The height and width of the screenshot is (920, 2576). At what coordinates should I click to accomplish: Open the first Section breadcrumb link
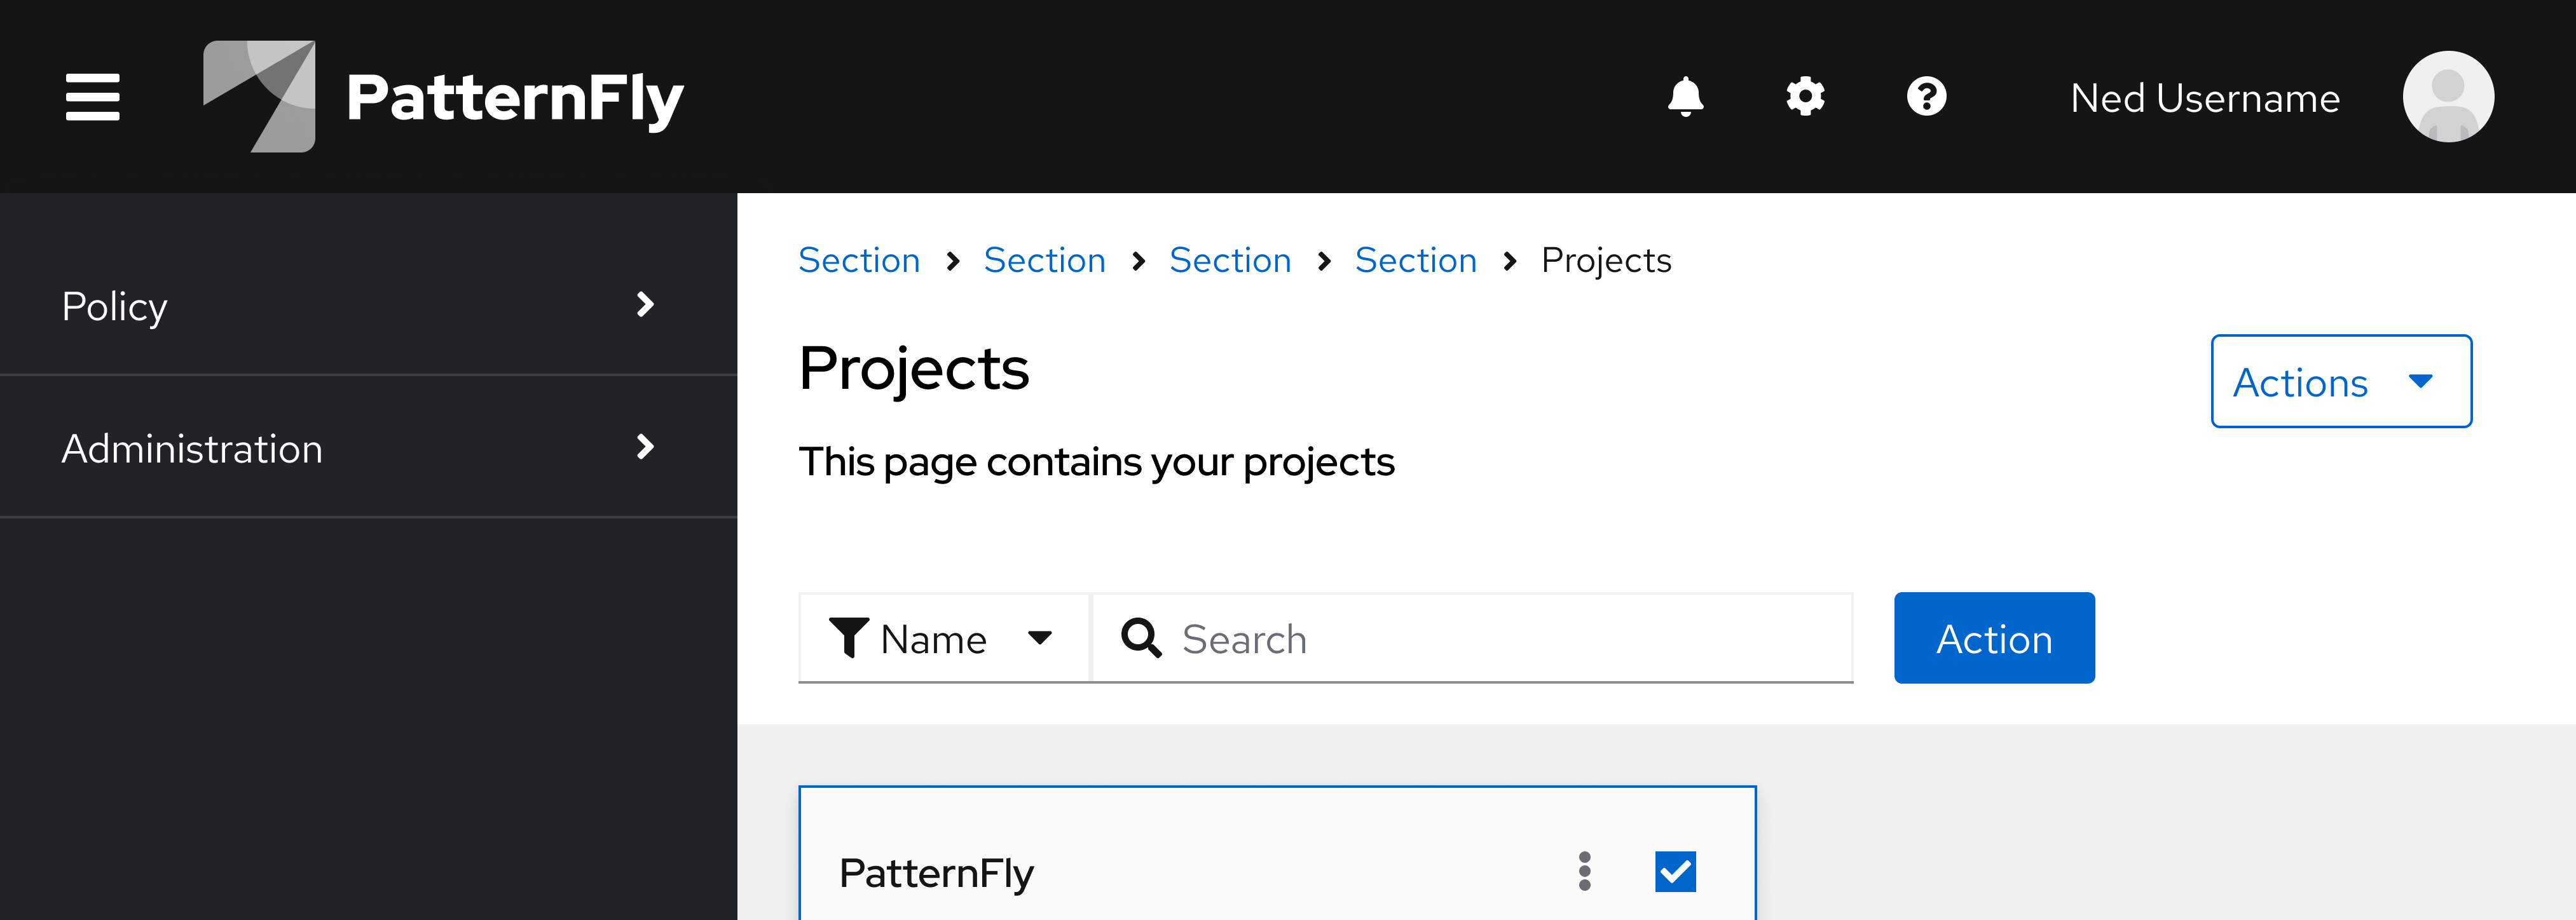coord(859,260)
